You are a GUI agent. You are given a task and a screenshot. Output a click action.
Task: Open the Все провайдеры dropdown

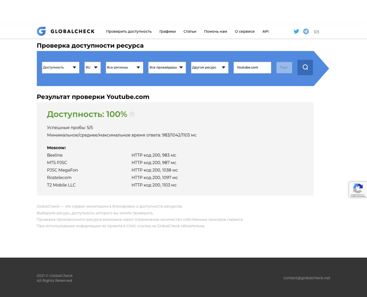point(167,67)
